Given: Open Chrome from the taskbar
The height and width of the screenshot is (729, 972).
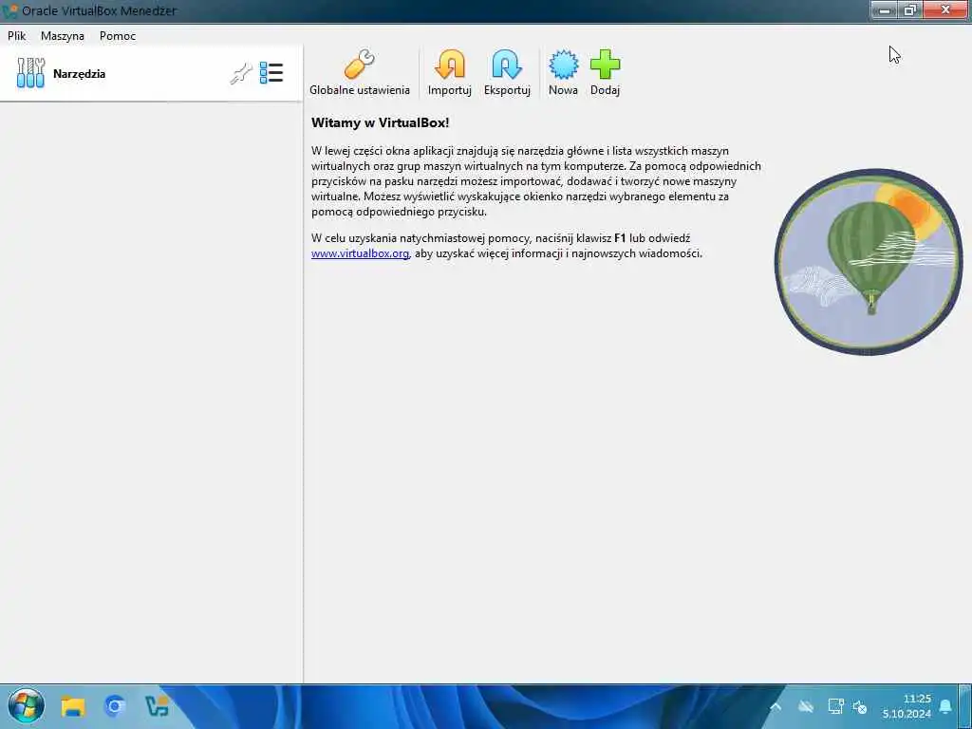Looking at the screenshot, I should click(x=115, y=706).
